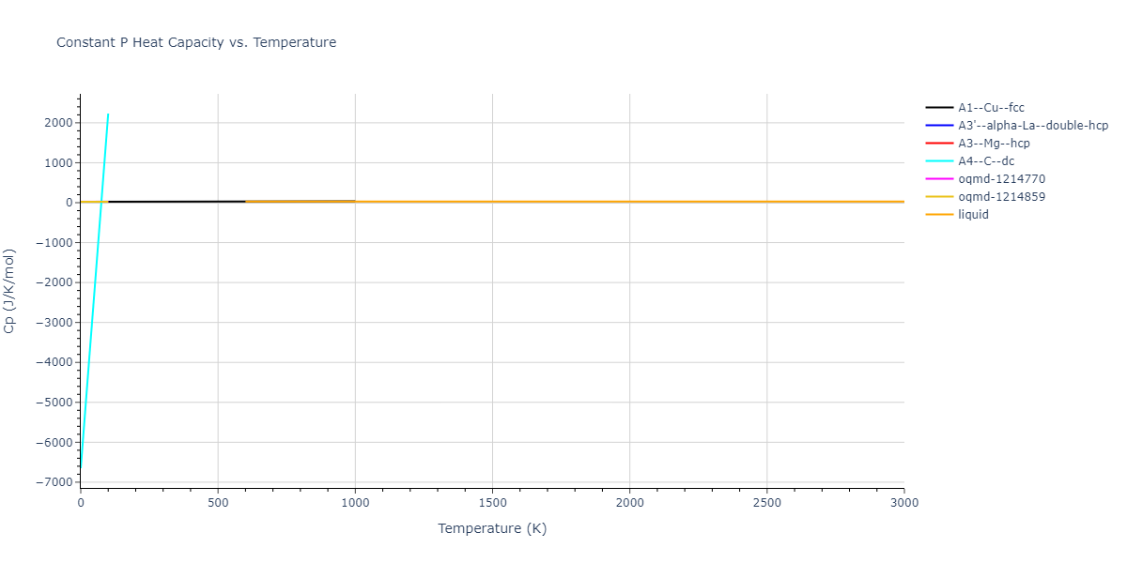Toggle the A1--Cu--fcc legend entry

click(991, 108)
